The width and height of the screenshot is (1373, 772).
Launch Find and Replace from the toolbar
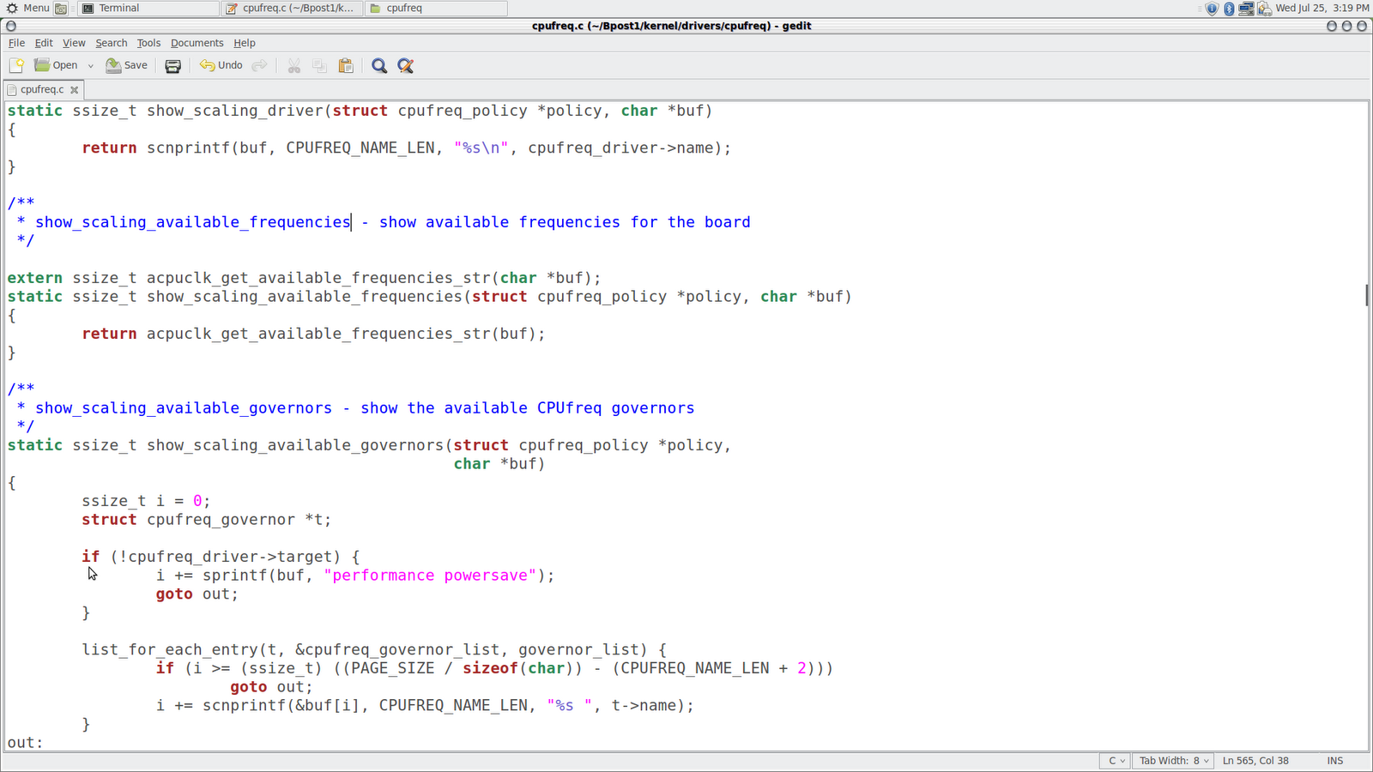(404, 65)
